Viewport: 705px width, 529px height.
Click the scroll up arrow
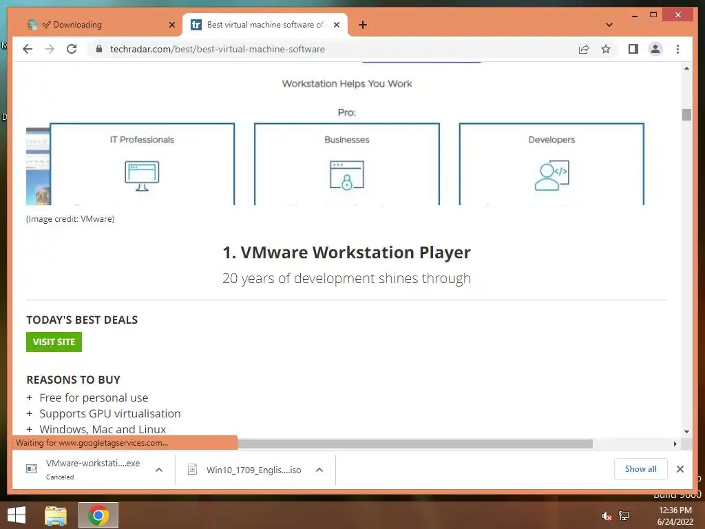[686, 68]
